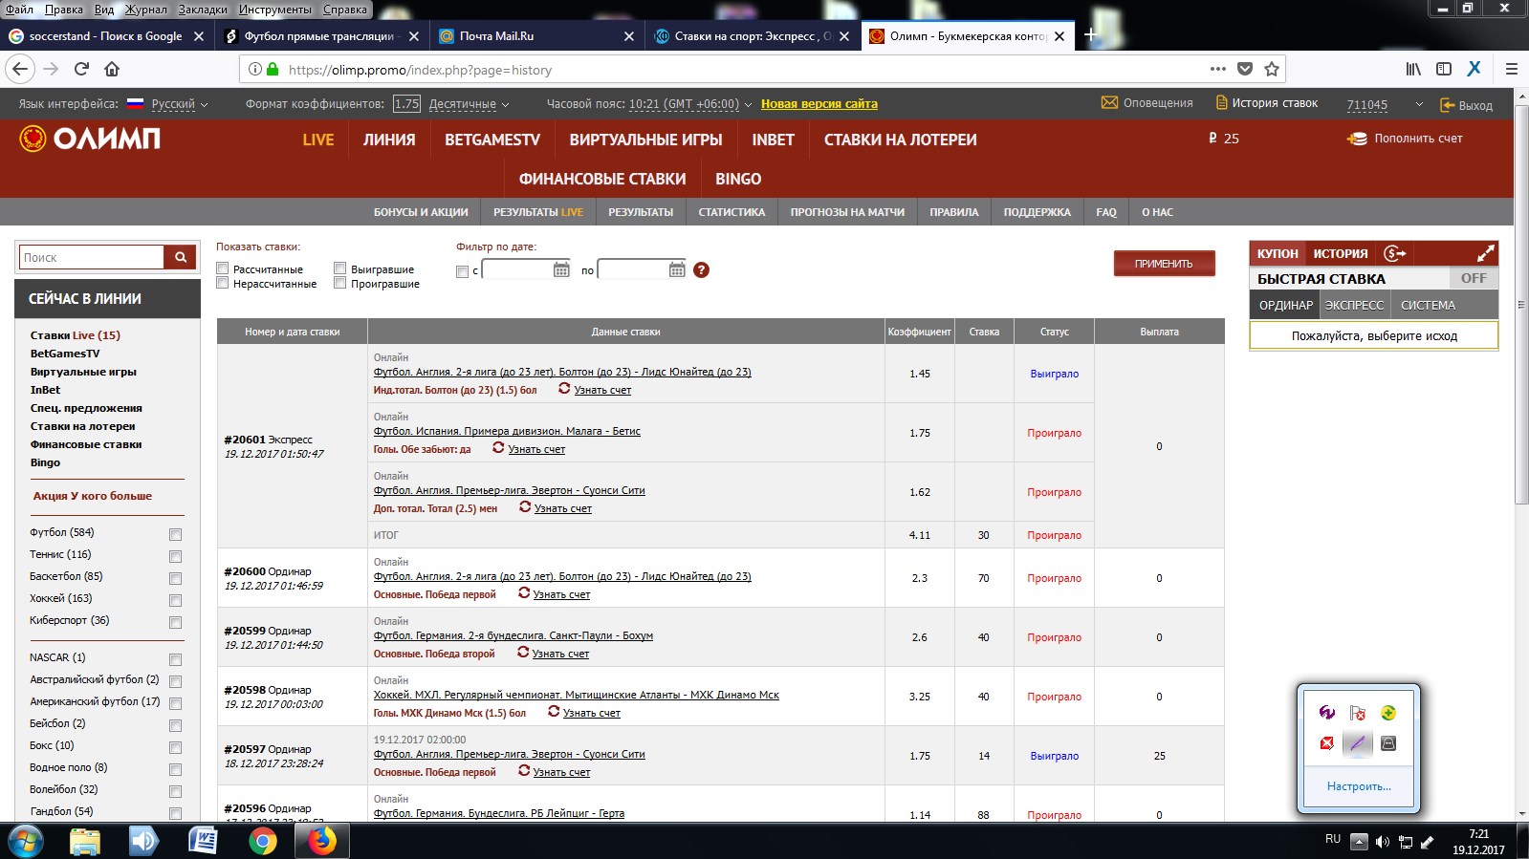Check the 'Рассчитанные' checkbox

click(222, 268)
